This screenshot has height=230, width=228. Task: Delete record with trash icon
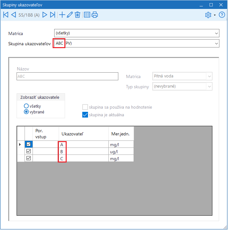tap(77, 15)
